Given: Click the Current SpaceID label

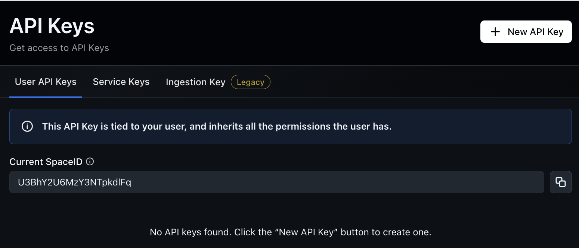Looking at the screenshot, I should 47,162.
